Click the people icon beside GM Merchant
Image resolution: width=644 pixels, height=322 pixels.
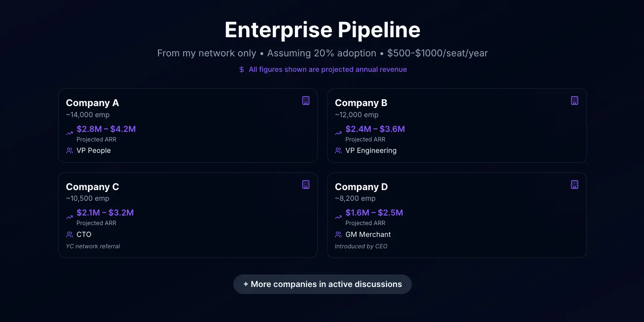coord(338,234)
